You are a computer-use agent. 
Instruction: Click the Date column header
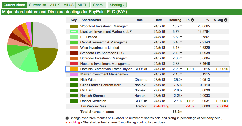158,20
